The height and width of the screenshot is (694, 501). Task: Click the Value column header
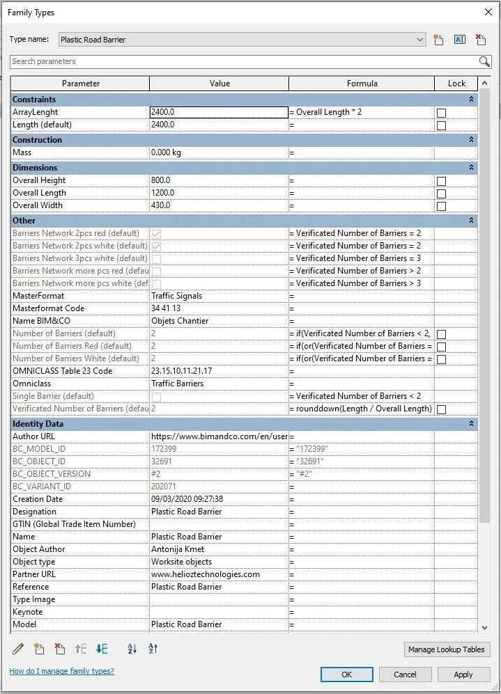219,84
